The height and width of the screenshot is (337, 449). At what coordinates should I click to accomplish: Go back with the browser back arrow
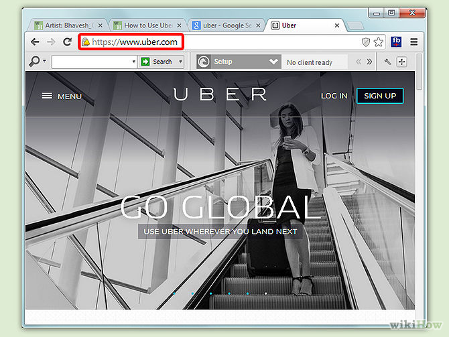tap(35, 42)
